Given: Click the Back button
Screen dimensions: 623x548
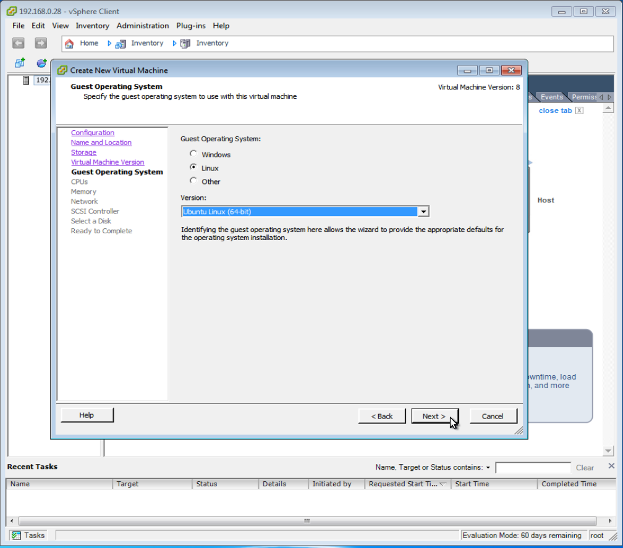Looking at the screenshot, I should [382, 417].
